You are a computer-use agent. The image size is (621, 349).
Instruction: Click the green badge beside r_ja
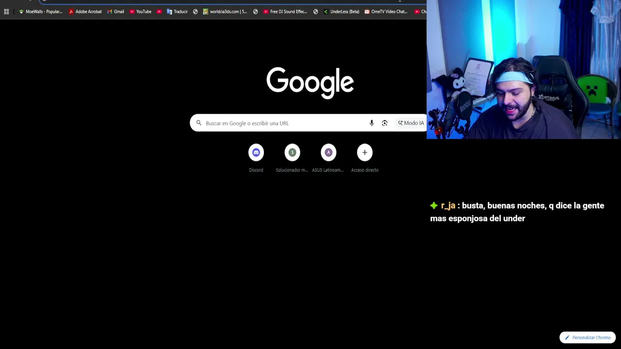434,206
